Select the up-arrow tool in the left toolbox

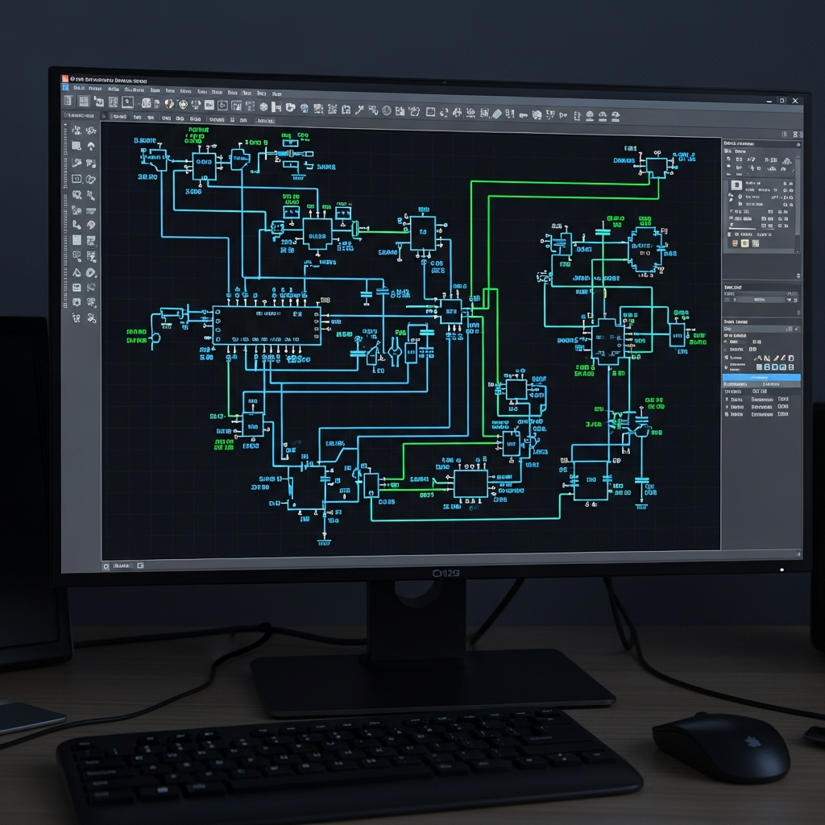click(x=91, y=146)
